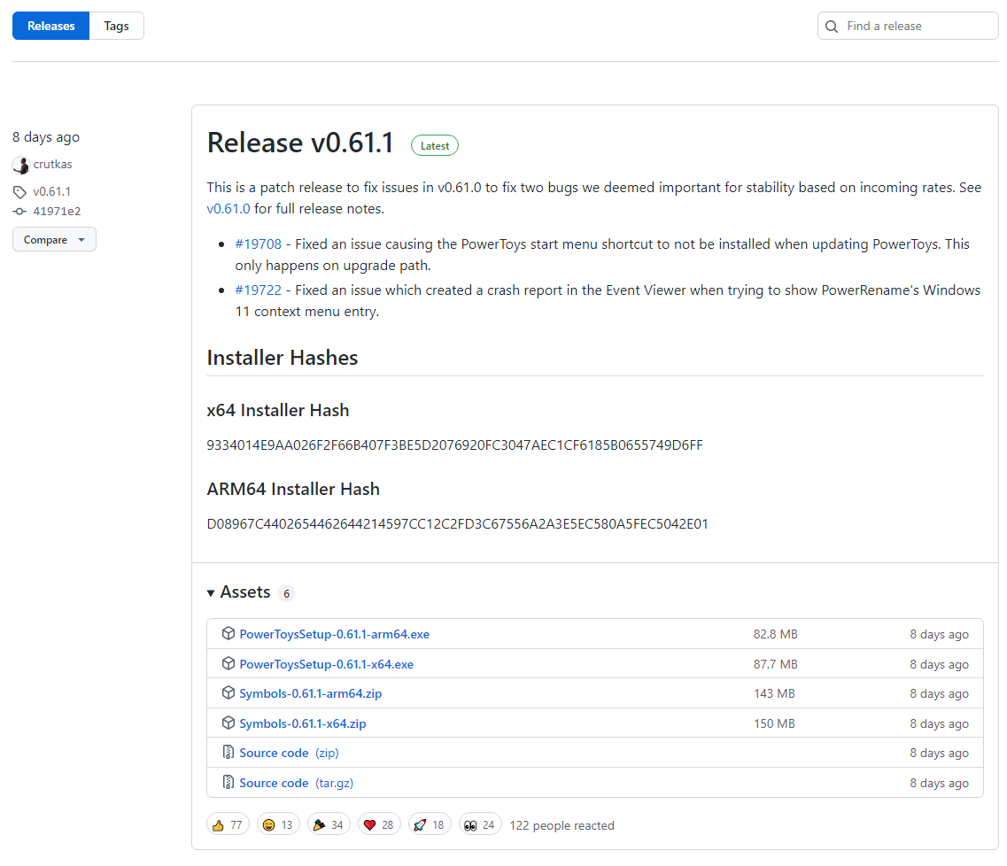Download Symbols-0.61.1-arm64.zip

coord(310,693)
